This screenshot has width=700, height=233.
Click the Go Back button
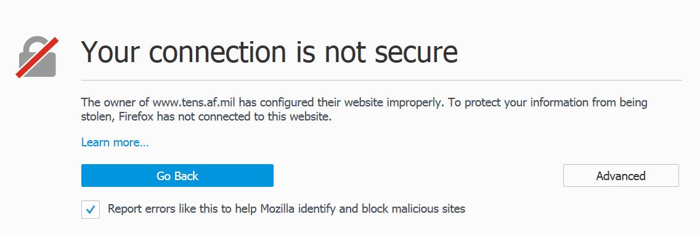(x=177, y=176)
